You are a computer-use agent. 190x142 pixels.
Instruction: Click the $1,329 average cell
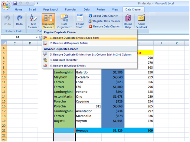pyautogui.click(x=113, y=131)
